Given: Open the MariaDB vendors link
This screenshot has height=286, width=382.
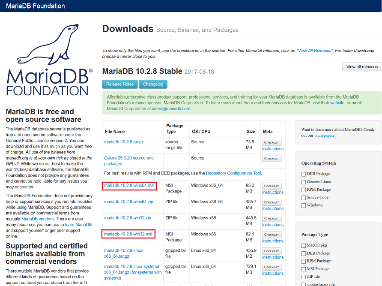Looking at the screenshot, I should click(x=38, y=219).
